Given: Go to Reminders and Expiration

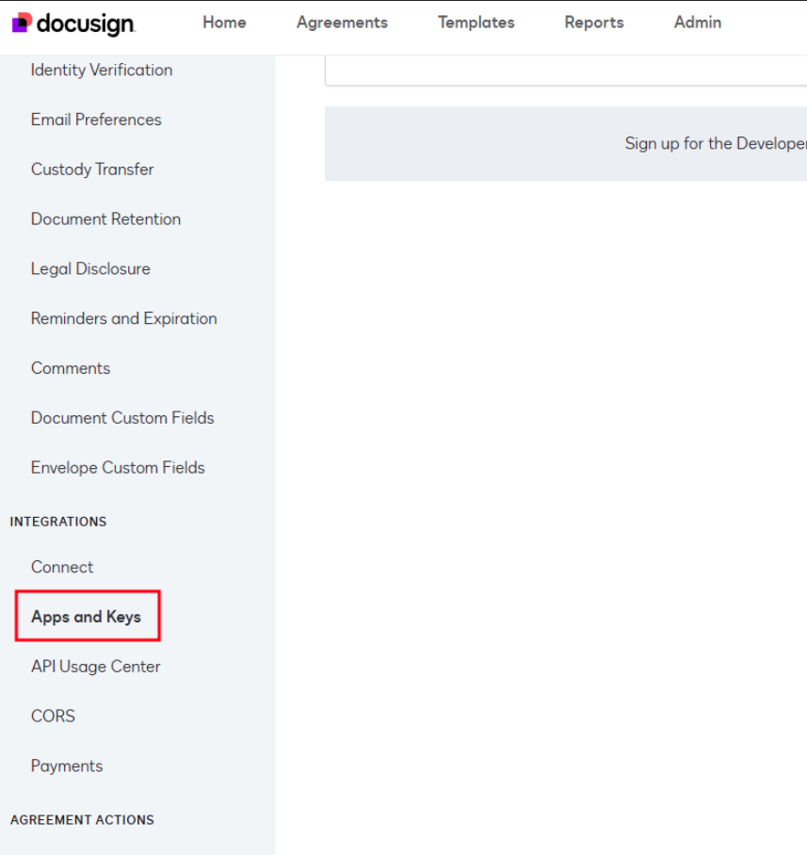Looking at the screenshot, I should tap(123, 319).
